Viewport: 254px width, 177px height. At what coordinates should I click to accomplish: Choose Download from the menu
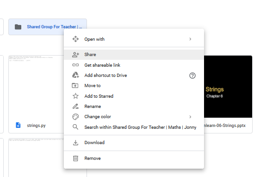click(134, 143)
